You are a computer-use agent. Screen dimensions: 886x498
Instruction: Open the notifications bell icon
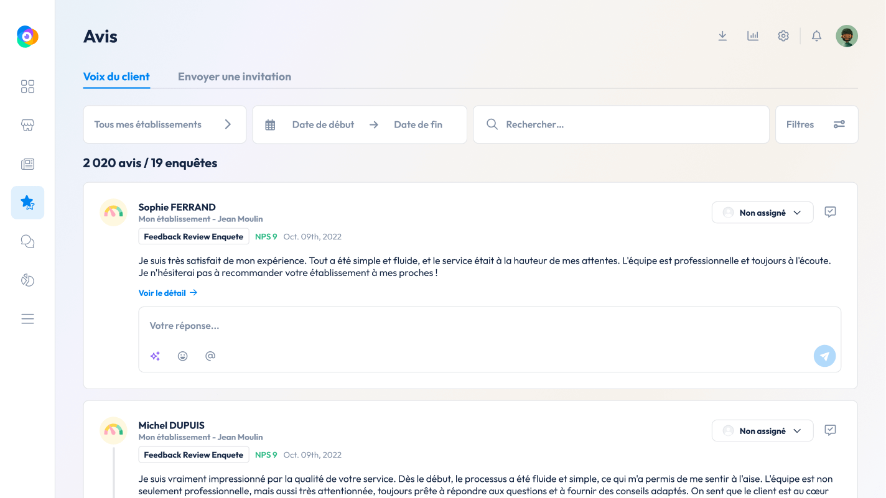coord(817,36)
